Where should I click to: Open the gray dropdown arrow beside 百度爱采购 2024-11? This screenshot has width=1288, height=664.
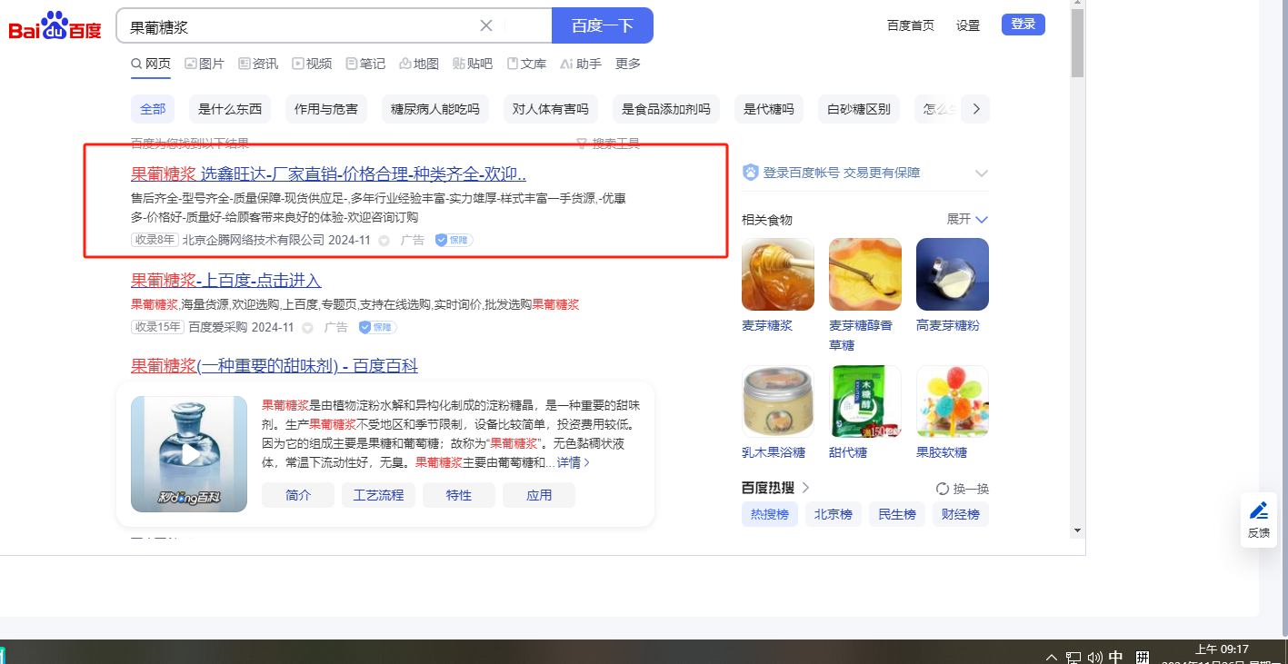(x=307, y=328)
